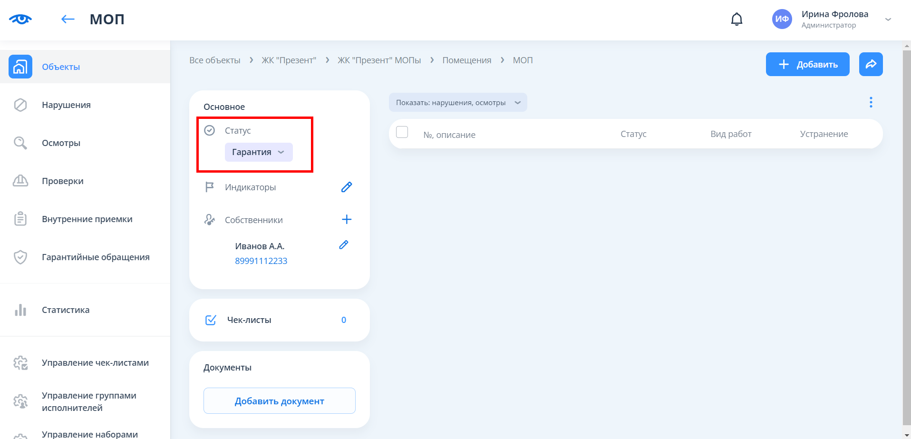Add an owner with the plus icon

pos(347,219)
